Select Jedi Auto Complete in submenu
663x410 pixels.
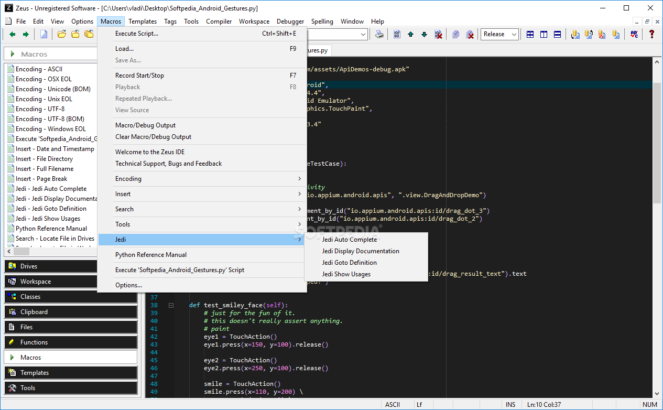click(366, 240)
